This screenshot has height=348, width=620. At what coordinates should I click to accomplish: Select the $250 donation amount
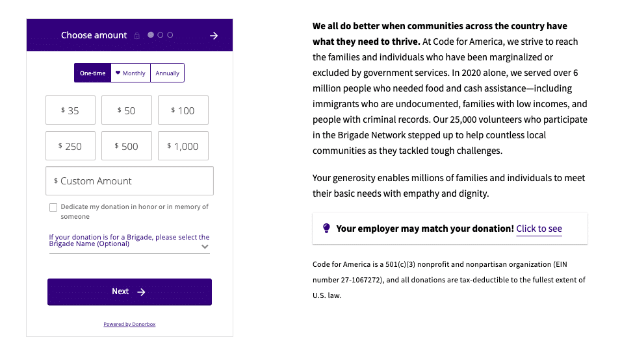pyautogui.click(x=70, y=146)
